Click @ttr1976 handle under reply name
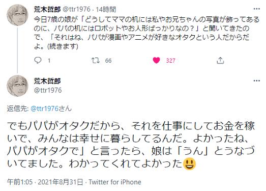The width and height of the screenshot is (266, 191). tap(48, 90)
